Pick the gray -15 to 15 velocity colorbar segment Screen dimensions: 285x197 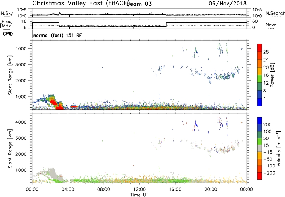point(260,149)
